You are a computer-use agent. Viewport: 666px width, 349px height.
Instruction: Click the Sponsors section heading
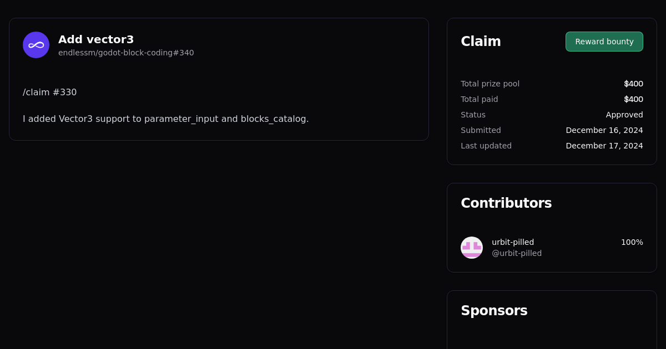[x=494, y=311]
